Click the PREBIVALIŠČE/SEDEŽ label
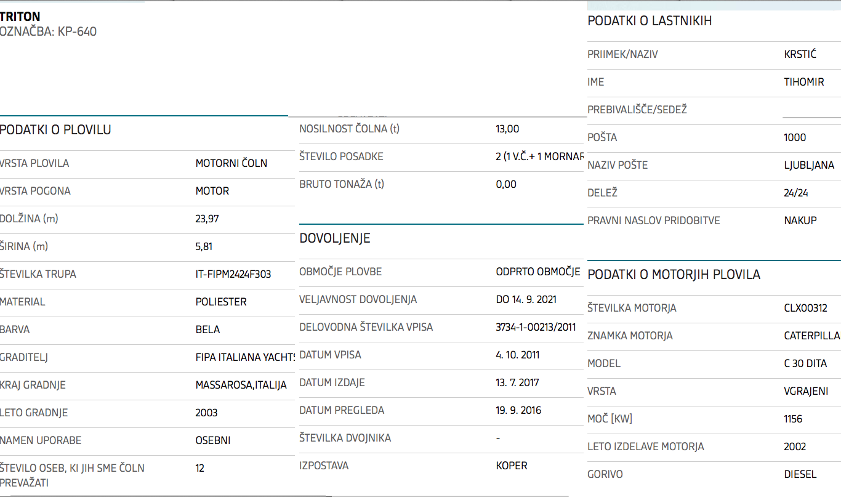841x497 pixels. [x=637, y=110]
